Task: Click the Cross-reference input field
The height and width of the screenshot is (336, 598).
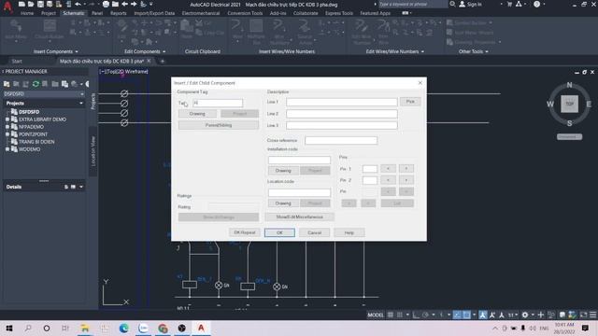Action: click(x=341, y=141)
